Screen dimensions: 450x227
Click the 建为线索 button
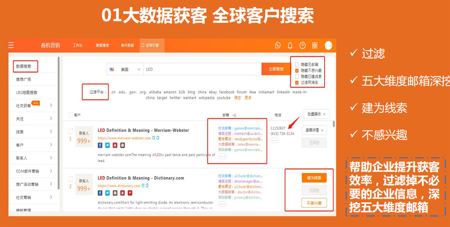314,178
